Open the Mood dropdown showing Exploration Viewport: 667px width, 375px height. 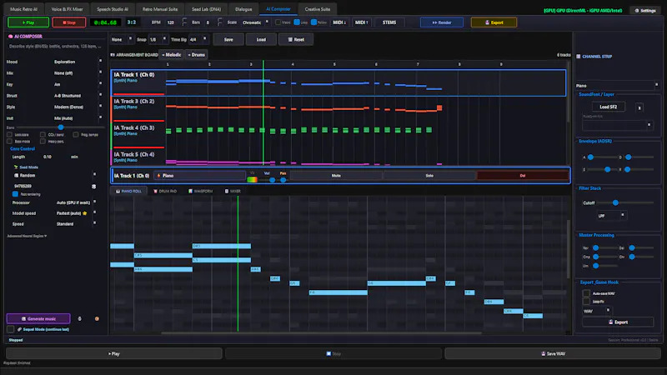point(78,62)
